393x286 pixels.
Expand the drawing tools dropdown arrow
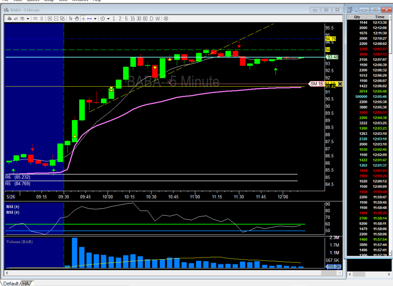(95, 18)
